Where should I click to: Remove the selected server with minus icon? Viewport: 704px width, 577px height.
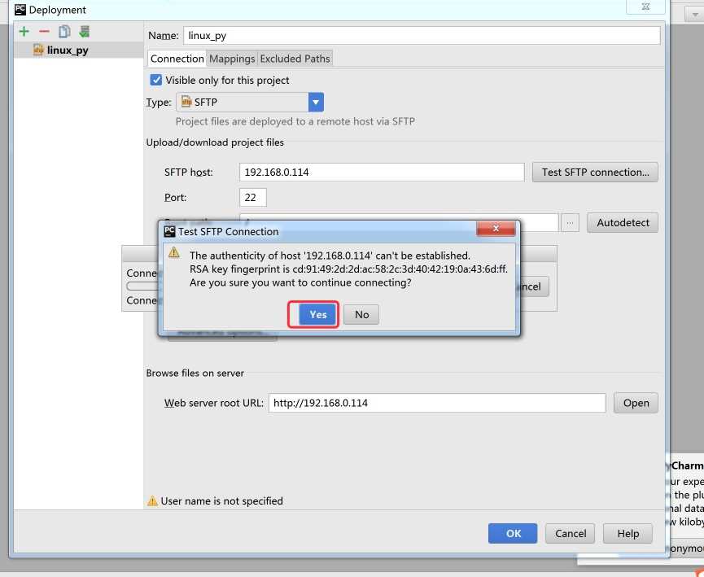tap(44, 32)
